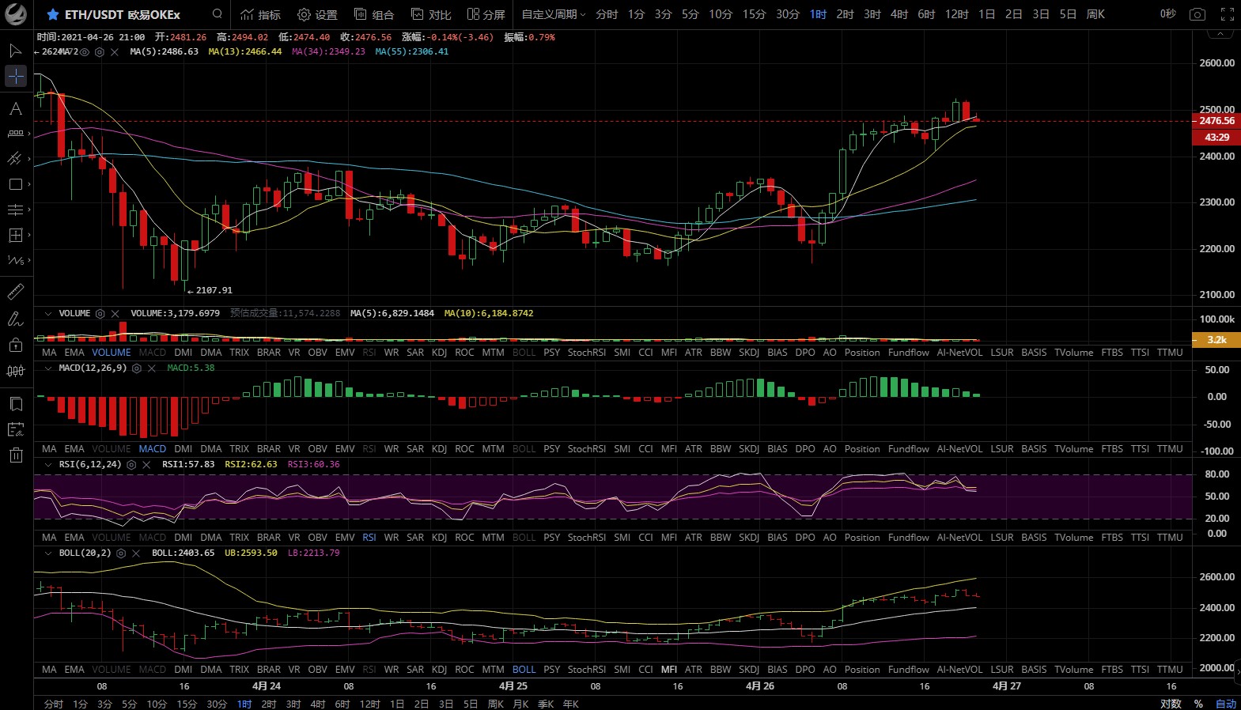Select the freehand brush drawing tool
Viewport: 1241px width, 710px height.
coord(15,319)
